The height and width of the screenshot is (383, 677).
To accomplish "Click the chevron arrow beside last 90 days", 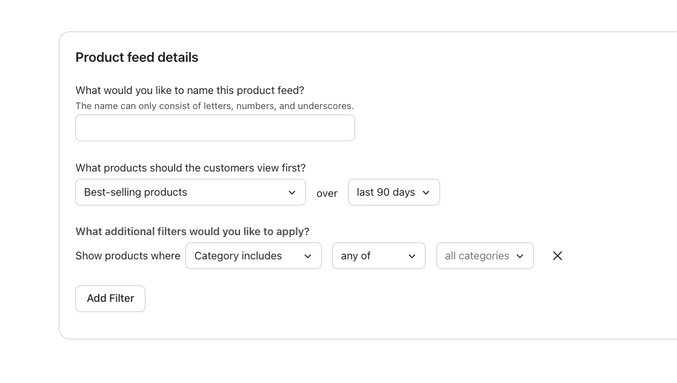I will coord(426,193).
